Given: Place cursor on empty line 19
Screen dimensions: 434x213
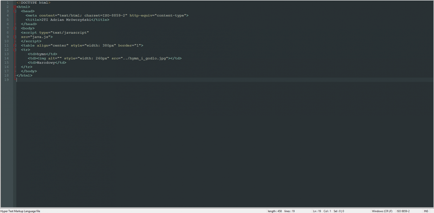Looking at the screenshot, I should [x=225, y=80].
